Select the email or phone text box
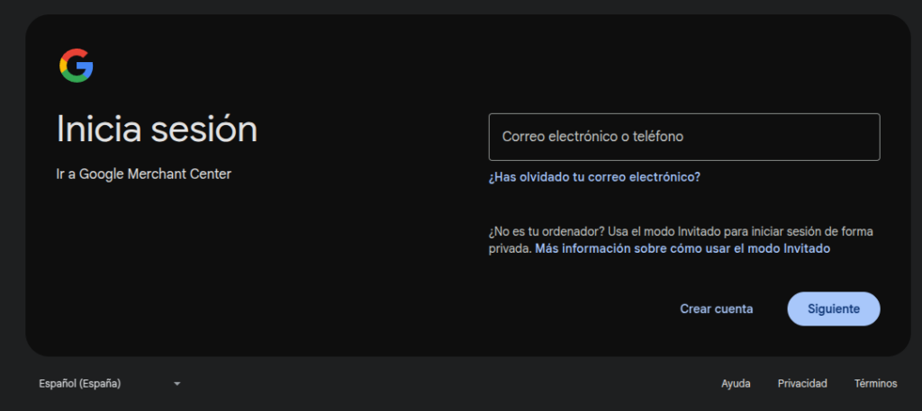 [684, 137]
